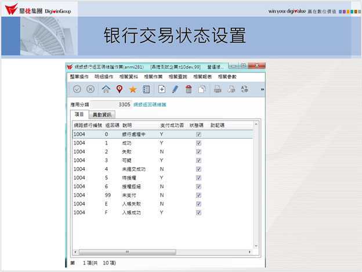Toggle status checkbox for return code 3 row

(x=198, y=160)
